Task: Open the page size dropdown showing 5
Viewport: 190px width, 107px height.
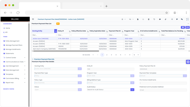Action: pos(136,55)
